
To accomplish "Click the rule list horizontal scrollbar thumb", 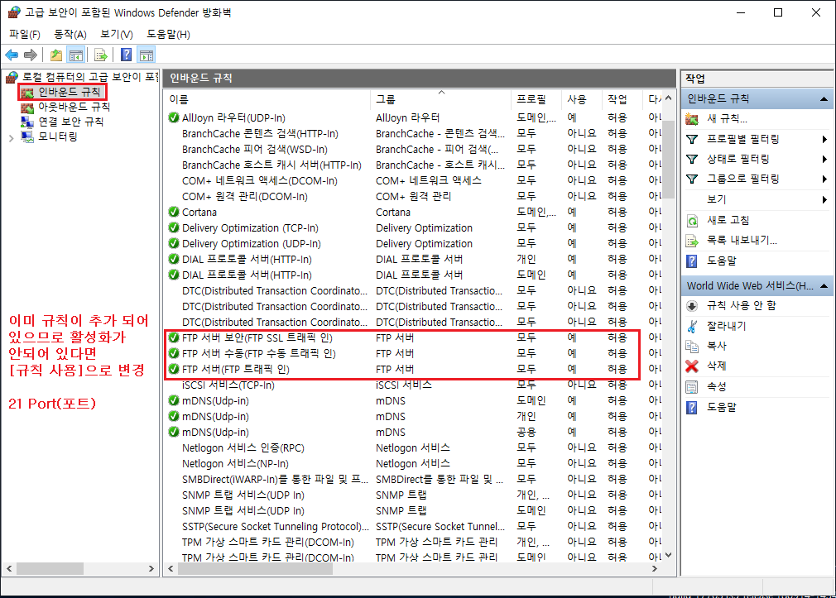I will (256, 569).
